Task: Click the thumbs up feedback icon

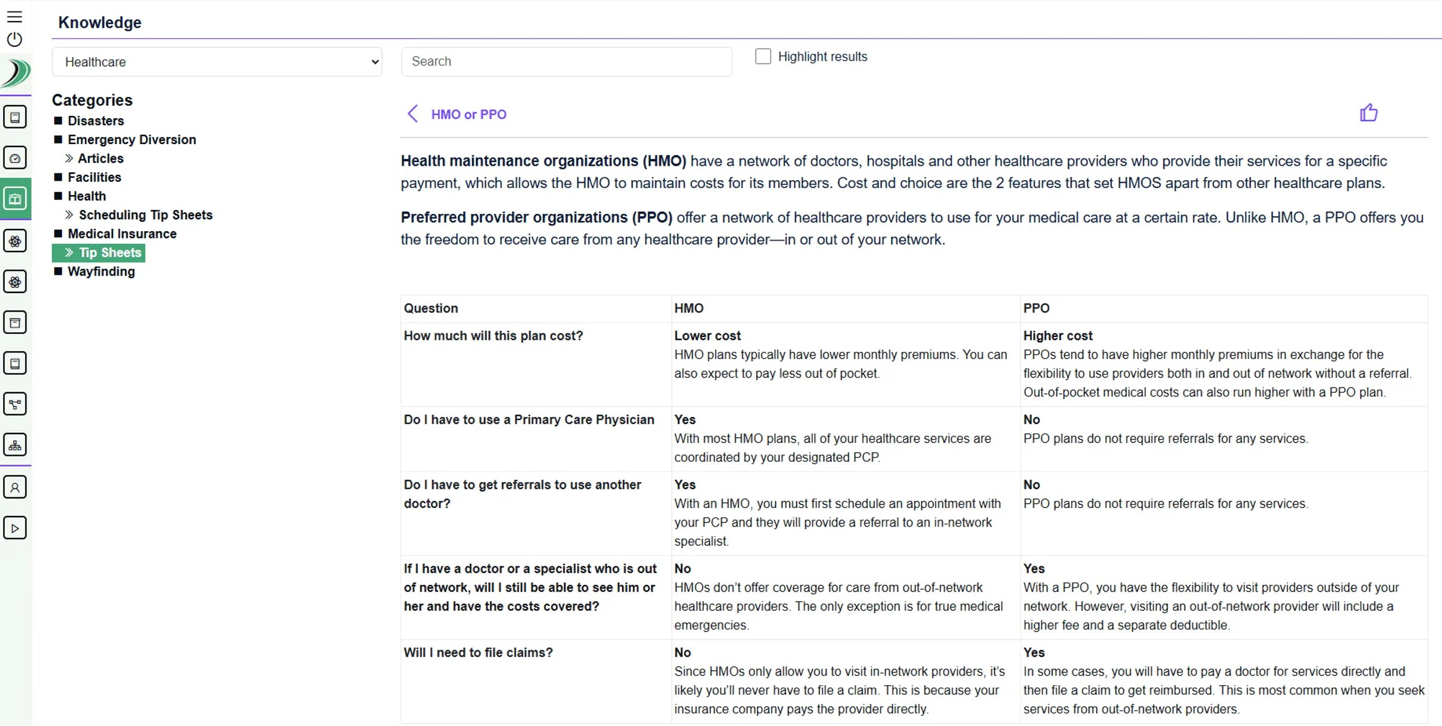Action: click(x=1368, y=113)
